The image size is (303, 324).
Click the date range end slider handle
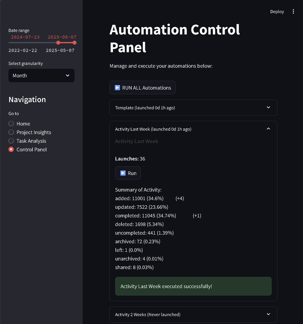click(75, 43)
